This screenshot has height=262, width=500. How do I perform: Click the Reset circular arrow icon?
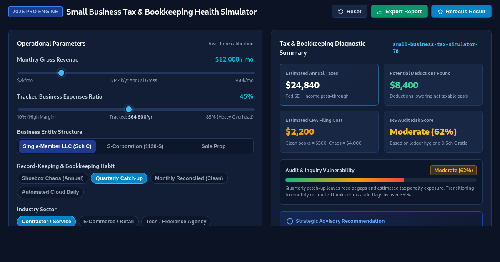[341, 12]
